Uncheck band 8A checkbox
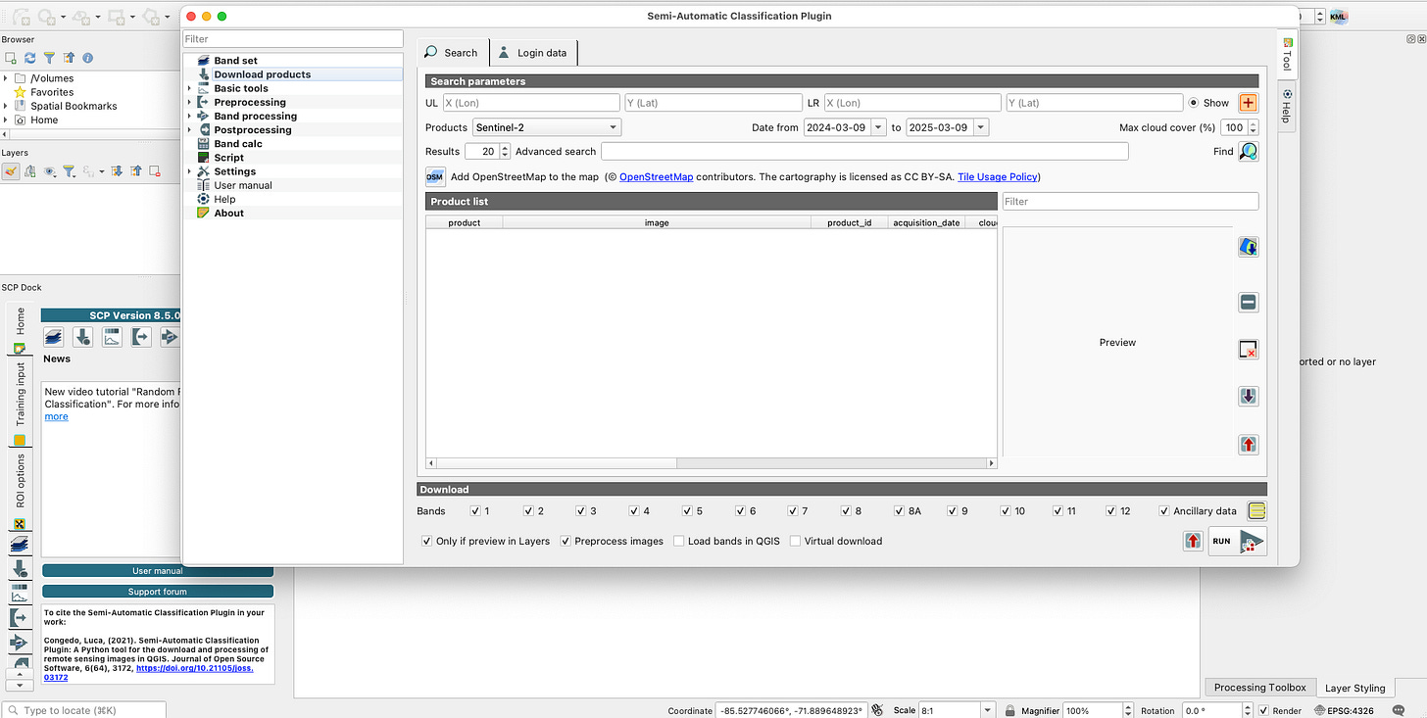The image size is (1427, 718). coord(900,510)
